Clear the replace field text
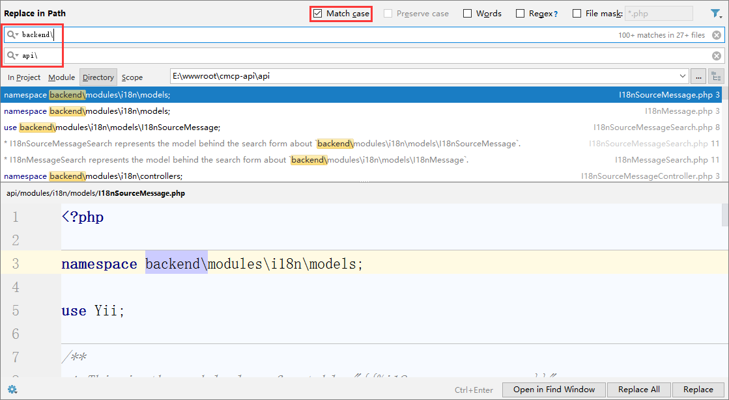This screenshot has width=729, height=400. pos(716,56)
